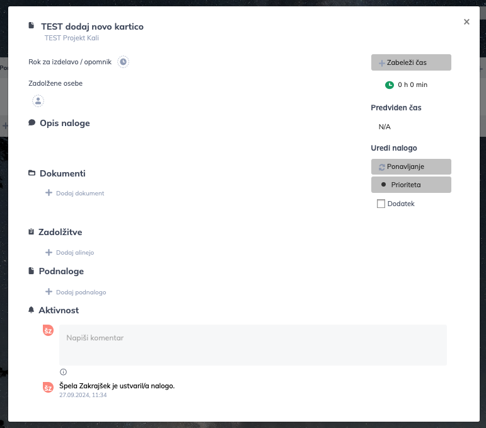Click the green time-tracked clock icon
This screenshot has height=428, width=486.
click(x=390, y=84)
